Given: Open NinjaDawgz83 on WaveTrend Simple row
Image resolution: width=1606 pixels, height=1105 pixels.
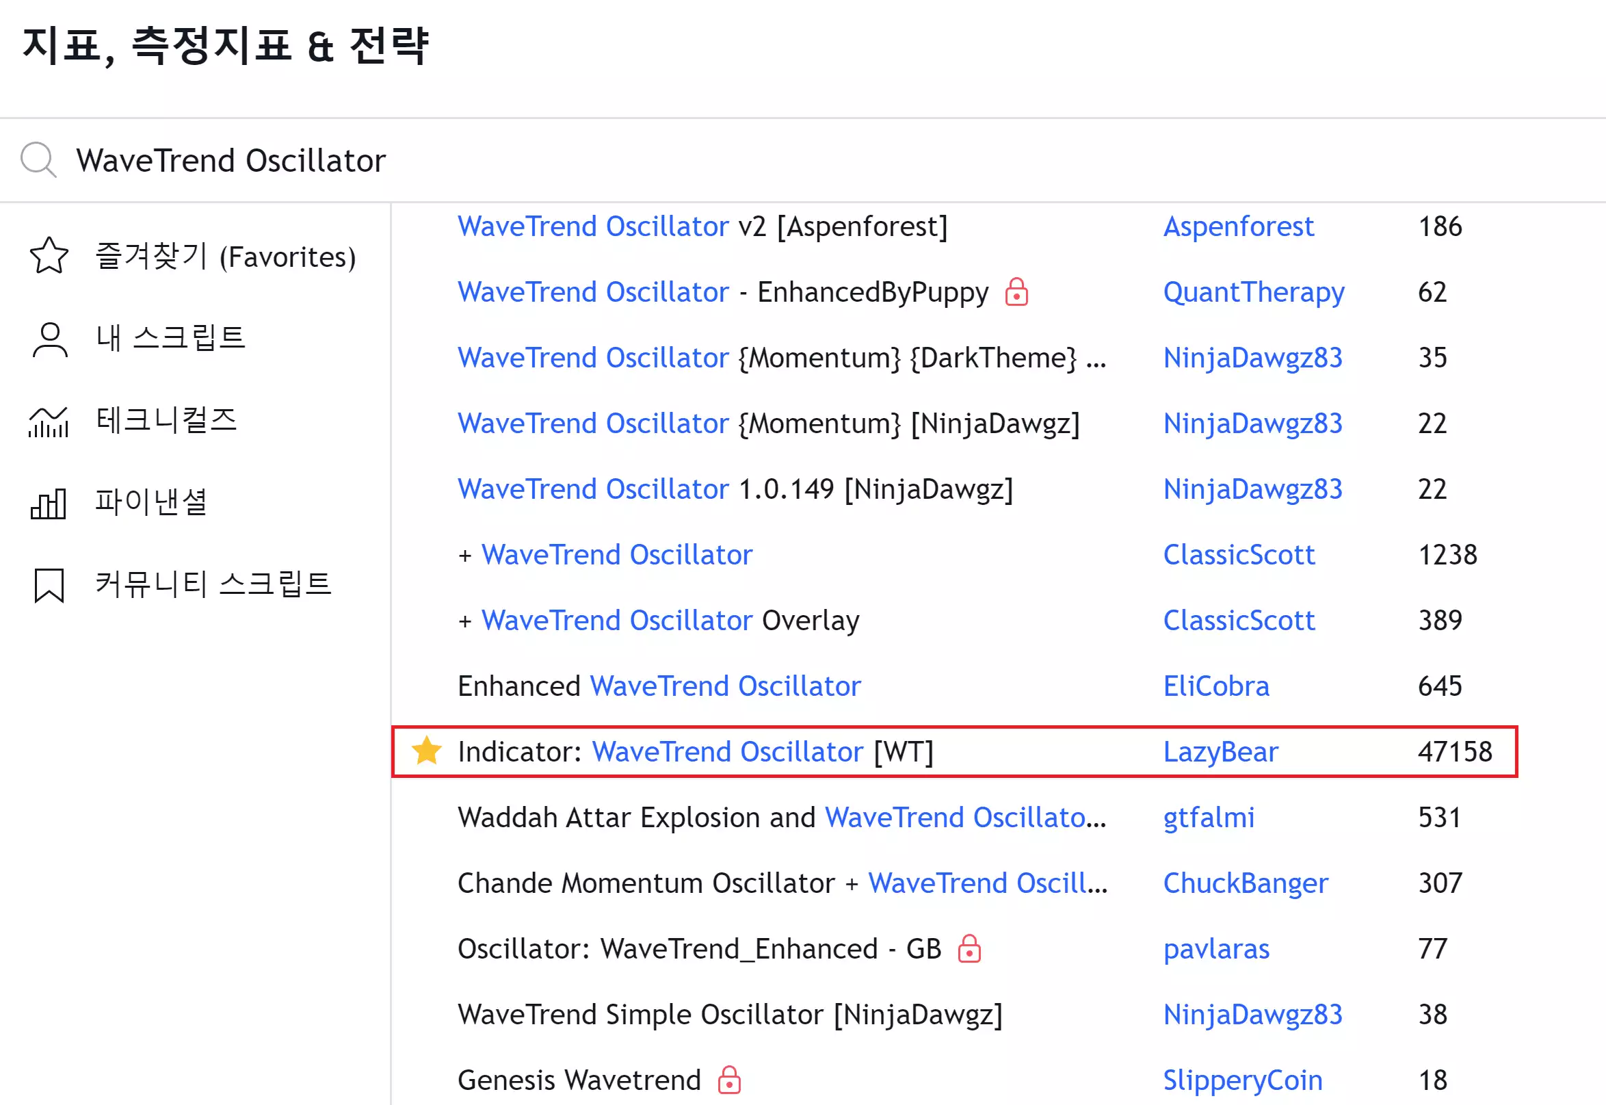Looking at the screenshot, I should point(1253,1015).
